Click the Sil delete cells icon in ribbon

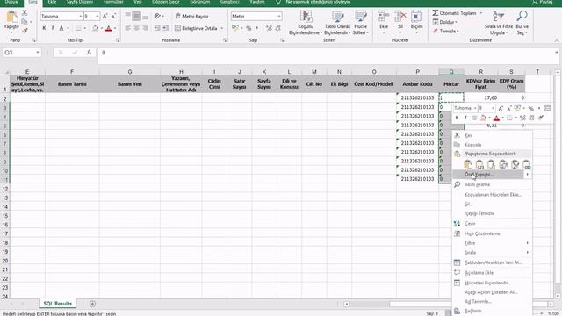point(400,17)
